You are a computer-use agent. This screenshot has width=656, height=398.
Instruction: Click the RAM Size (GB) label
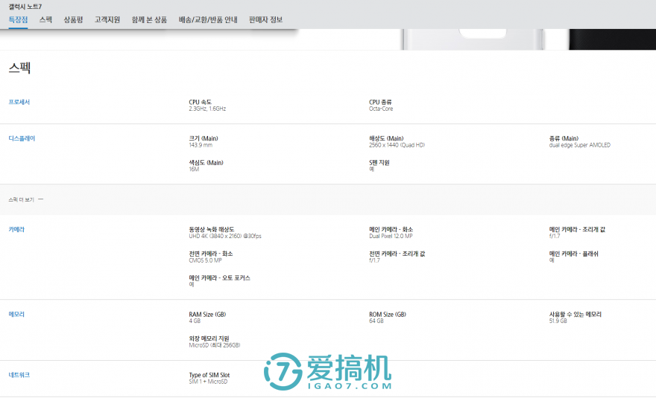pos(207,314)
